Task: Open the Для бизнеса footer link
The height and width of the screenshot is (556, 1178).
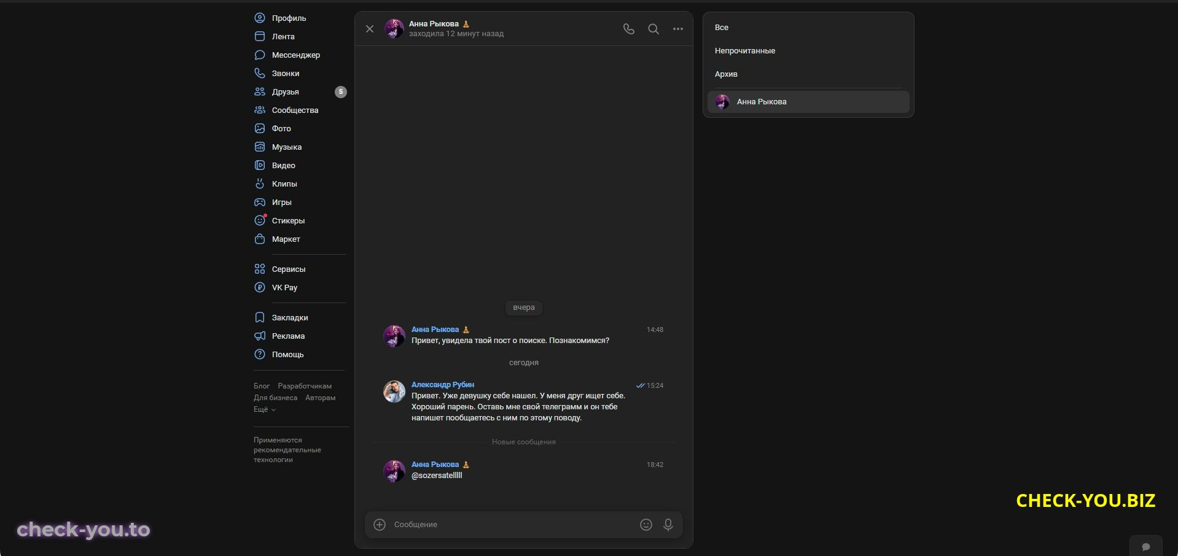Action: (275, 398)
